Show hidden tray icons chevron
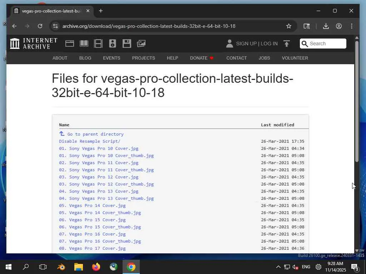The height and width of the screenshot is (274, 366). point(278,267)
